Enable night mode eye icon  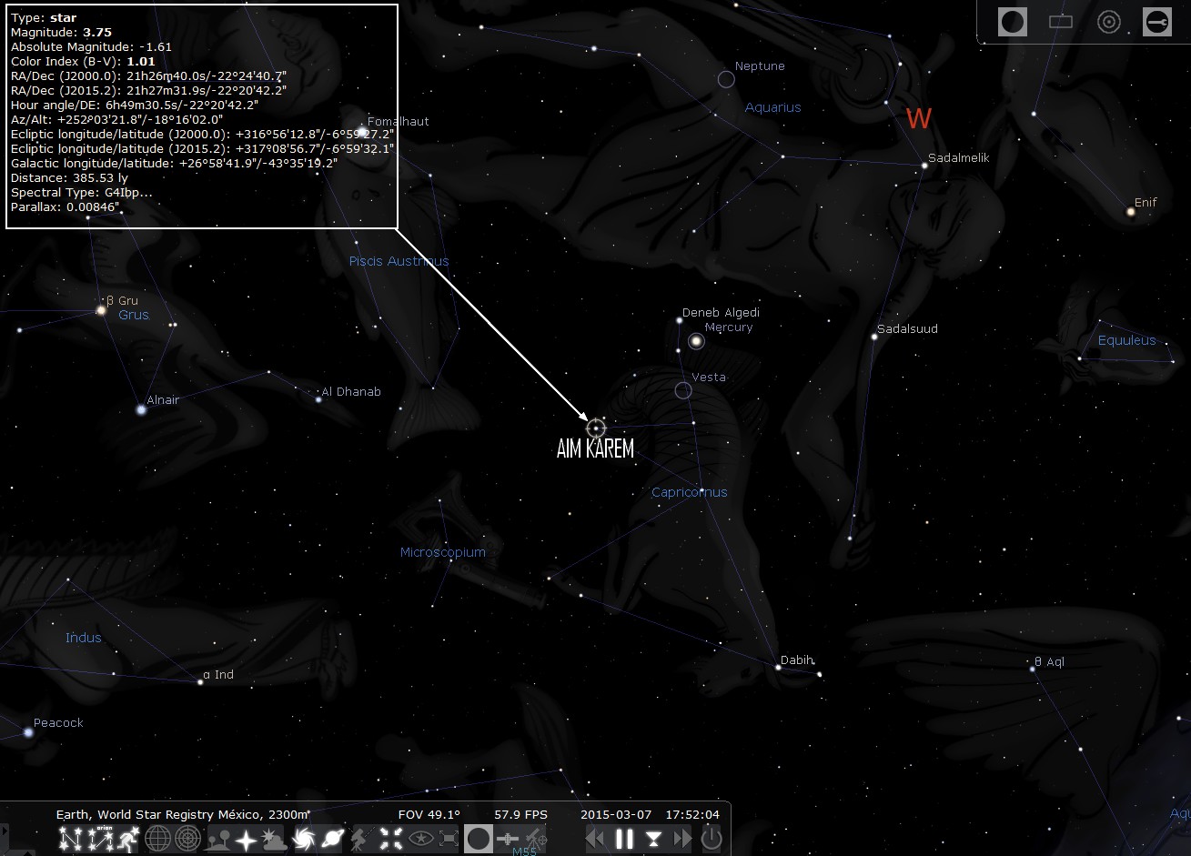pos(419,839)
